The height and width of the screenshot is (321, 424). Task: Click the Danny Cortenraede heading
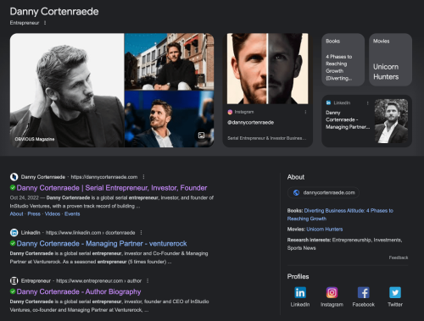point(54,12)
